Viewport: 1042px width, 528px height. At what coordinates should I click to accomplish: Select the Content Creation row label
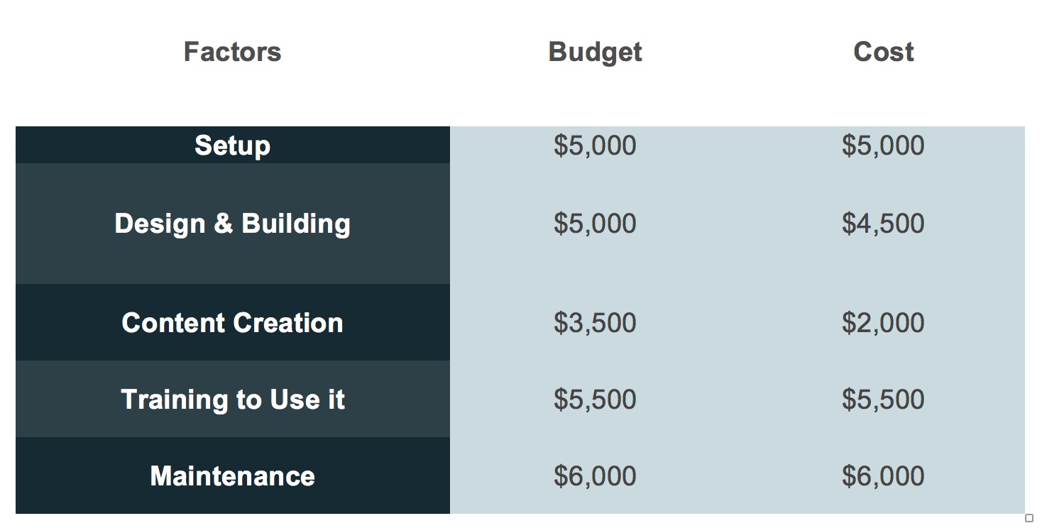233,322
